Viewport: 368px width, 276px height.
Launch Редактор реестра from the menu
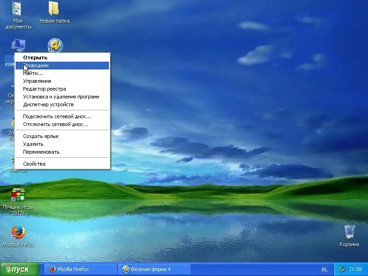click(x=63, y=89)
